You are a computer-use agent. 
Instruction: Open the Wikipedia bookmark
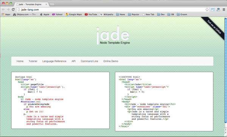[x=107, y=14]
